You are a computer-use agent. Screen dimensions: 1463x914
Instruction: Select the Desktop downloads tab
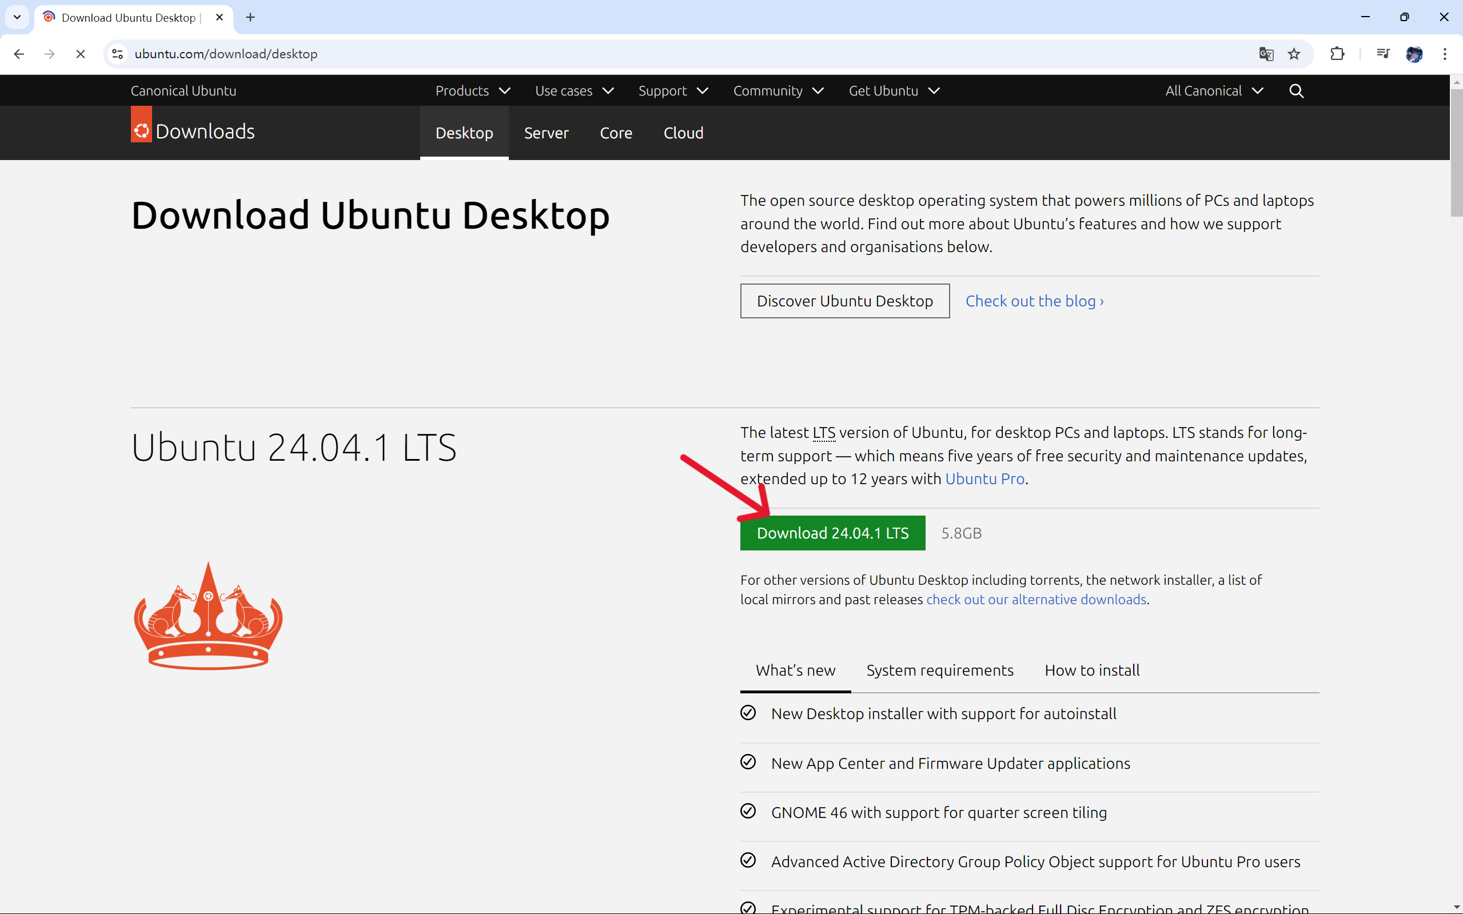coord(464,133)
